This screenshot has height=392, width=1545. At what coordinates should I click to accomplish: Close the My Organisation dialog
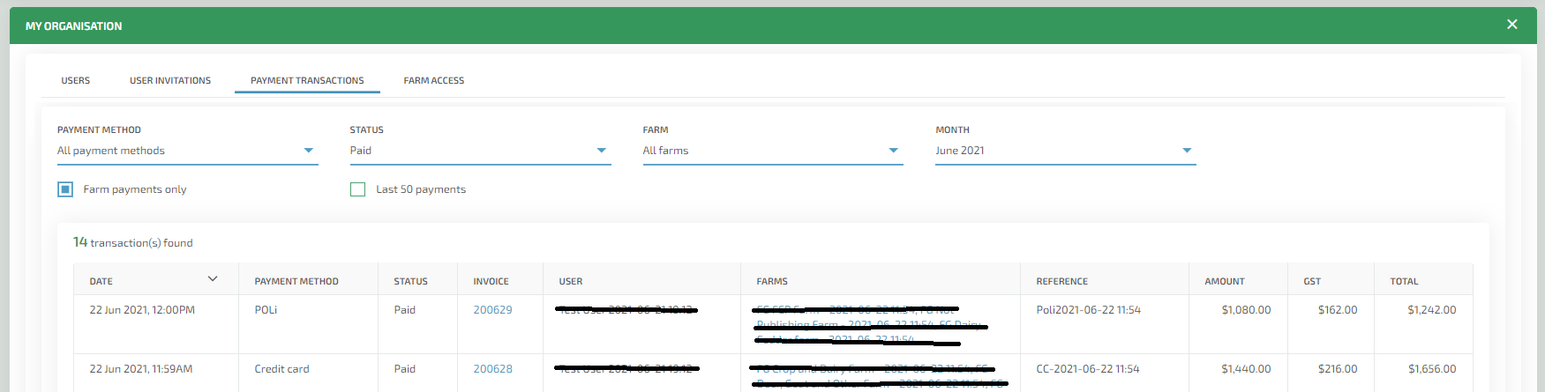(1511, 25)
